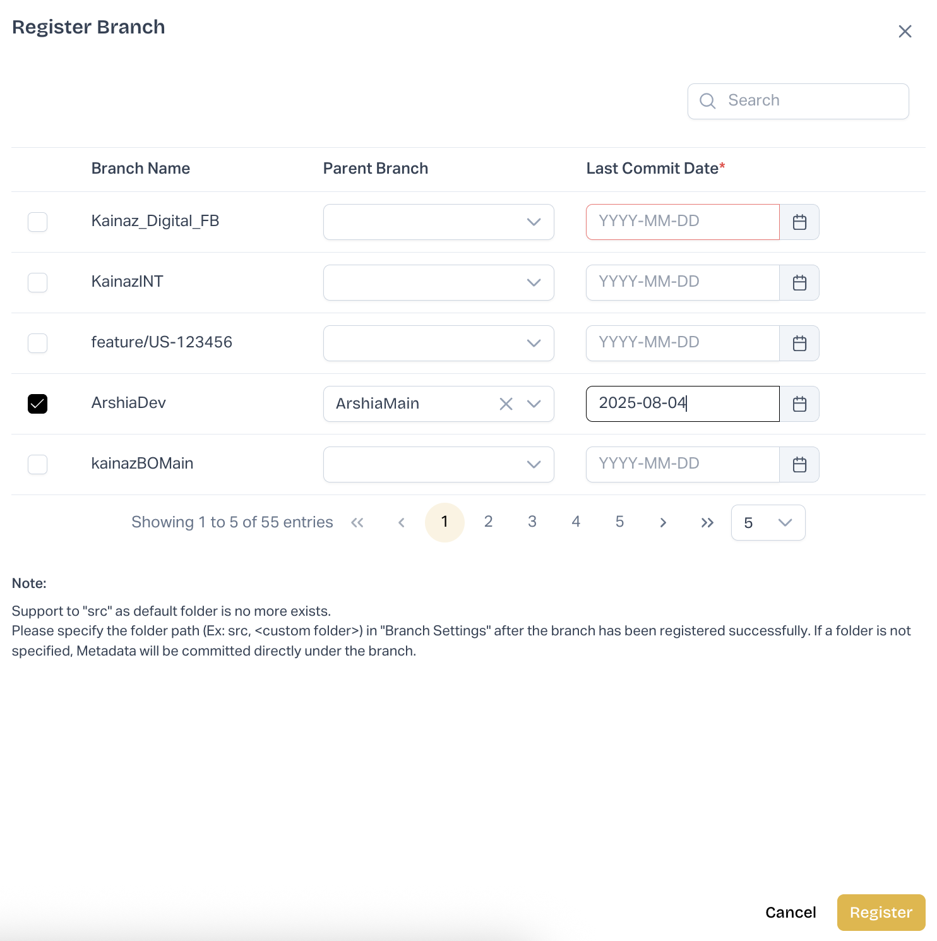Click the Register button
The image size is (937, 941).
(x=881, y=913)
